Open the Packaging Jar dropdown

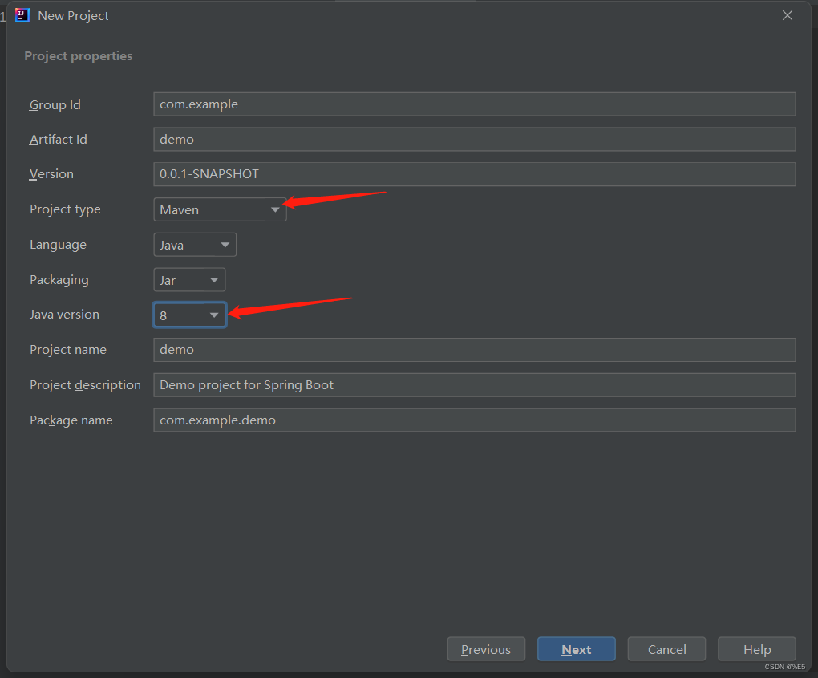coord(189,280)
